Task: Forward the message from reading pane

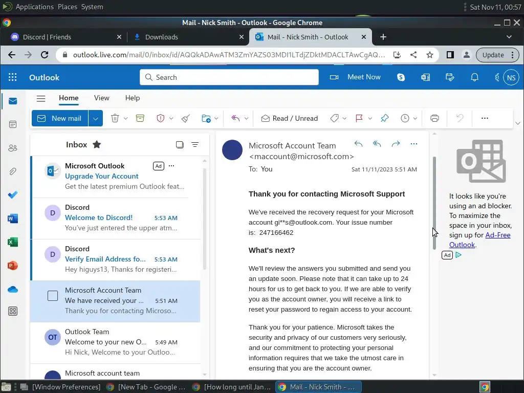Action: [396, 144]
